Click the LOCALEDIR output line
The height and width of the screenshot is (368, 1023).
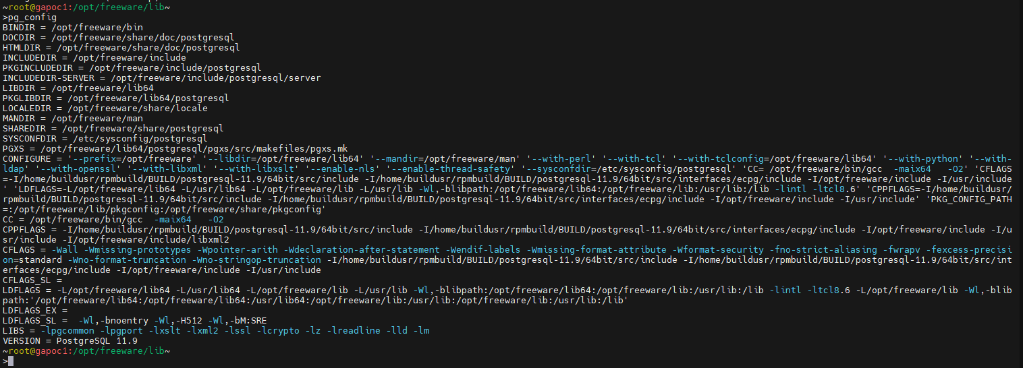tap(105, 108)
